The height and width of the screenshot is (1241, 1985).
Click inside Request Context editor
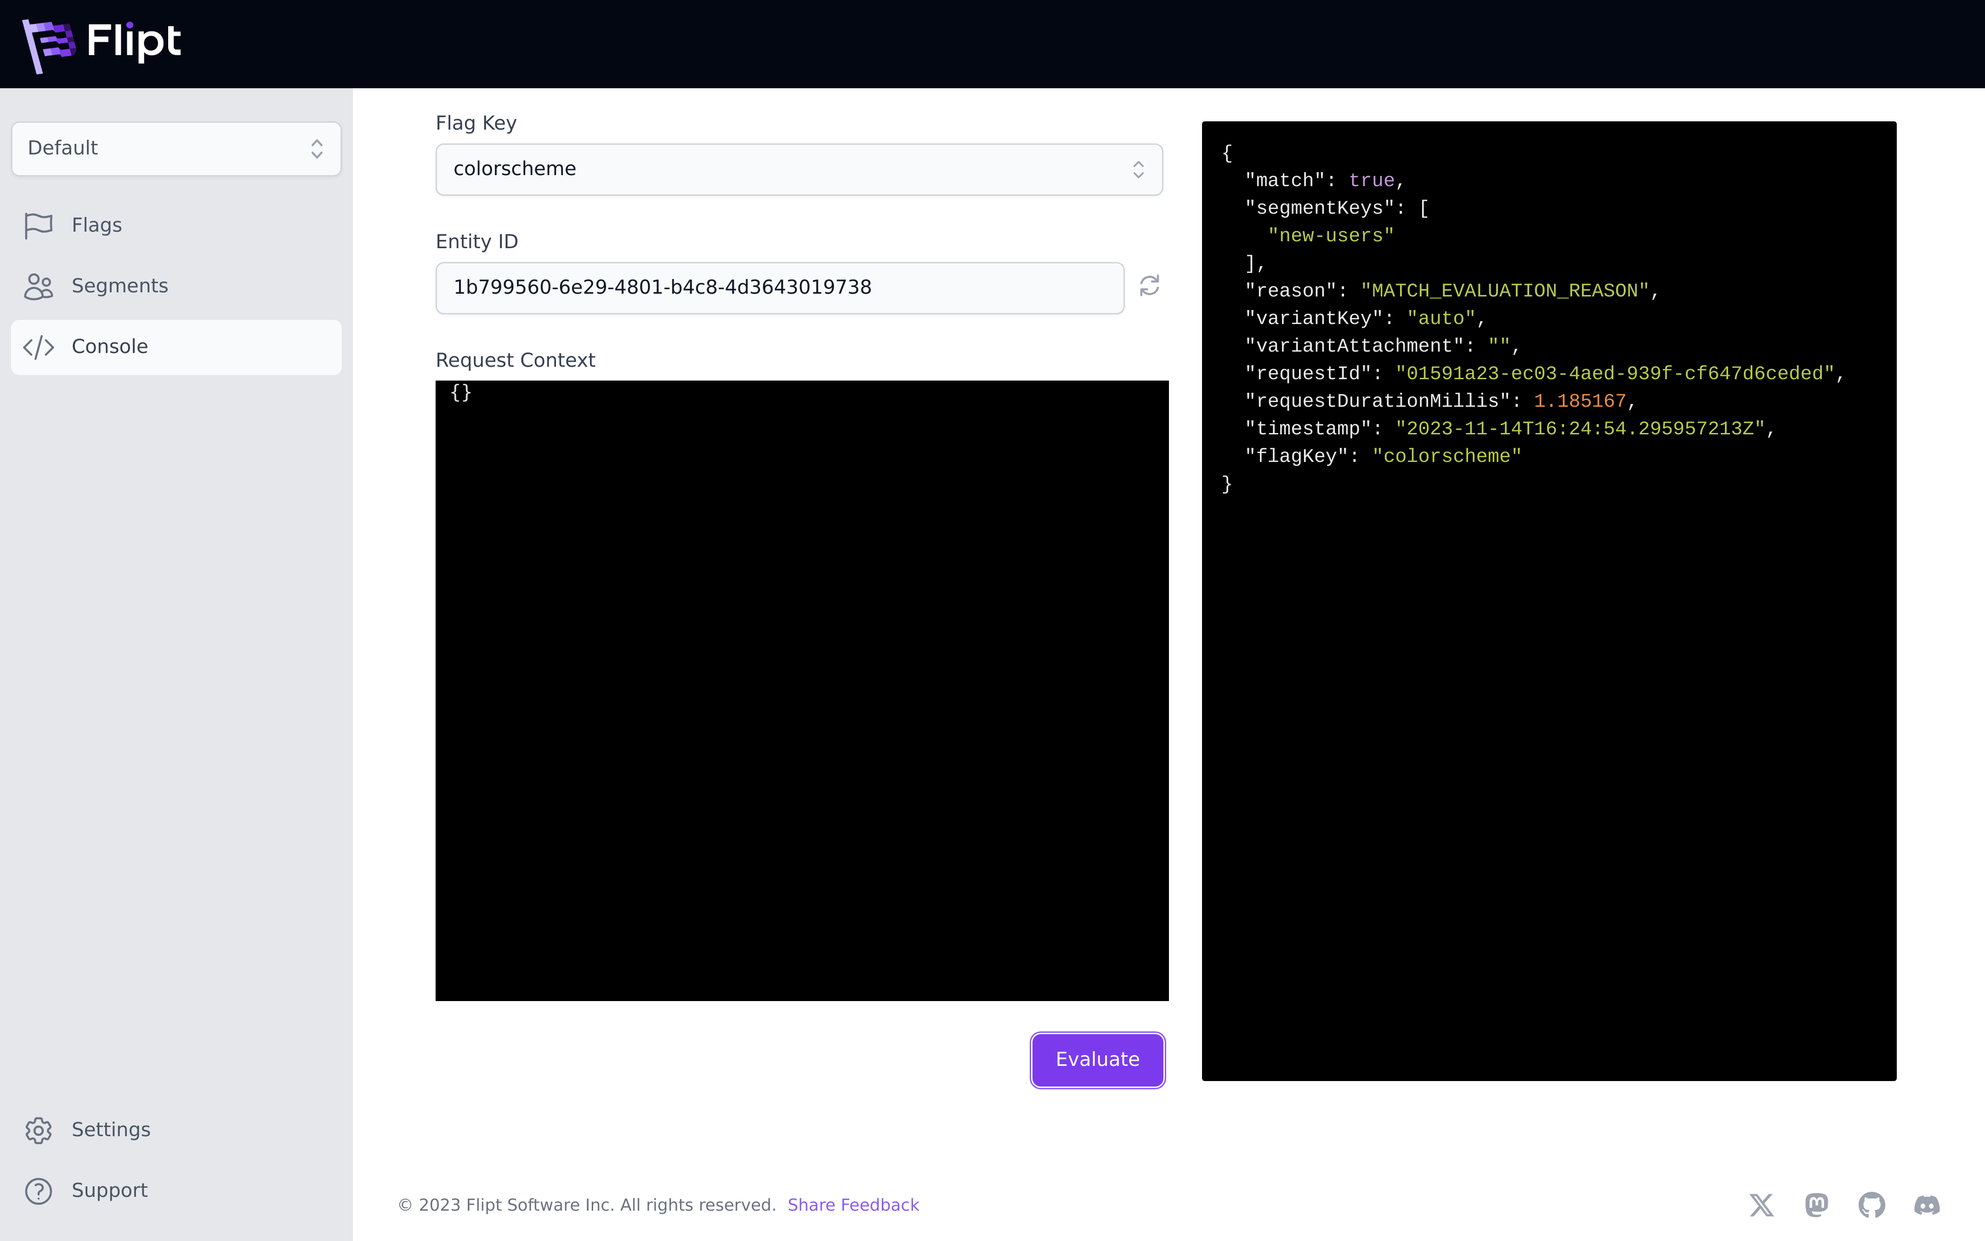[801, 689]
